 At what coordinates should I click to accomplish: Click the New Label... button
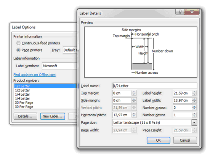53,116
